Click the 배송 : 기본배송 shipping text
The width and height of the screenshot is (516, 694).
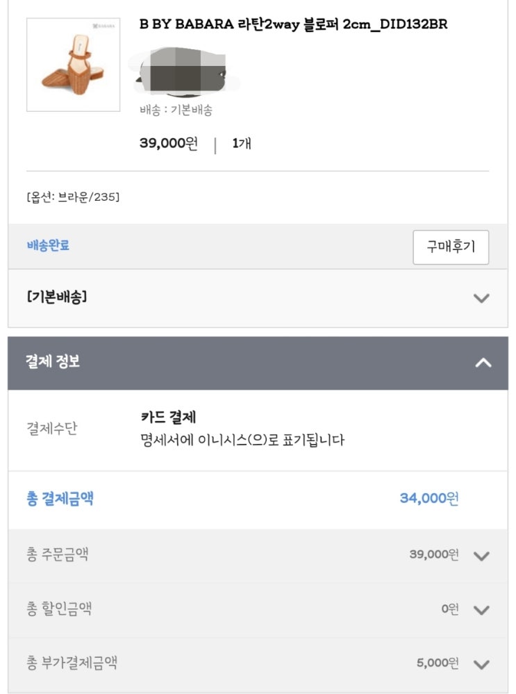[x=176, y=110]
